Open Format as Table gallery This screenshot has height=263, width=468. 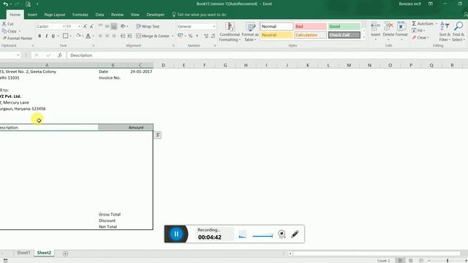pos(250,31)
